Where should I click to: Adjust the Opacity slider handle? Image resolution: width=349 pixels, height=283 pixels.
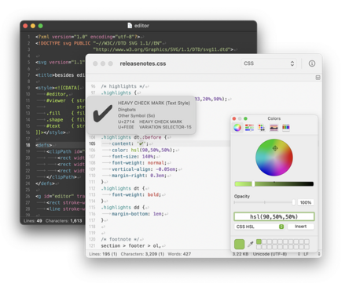293,202
